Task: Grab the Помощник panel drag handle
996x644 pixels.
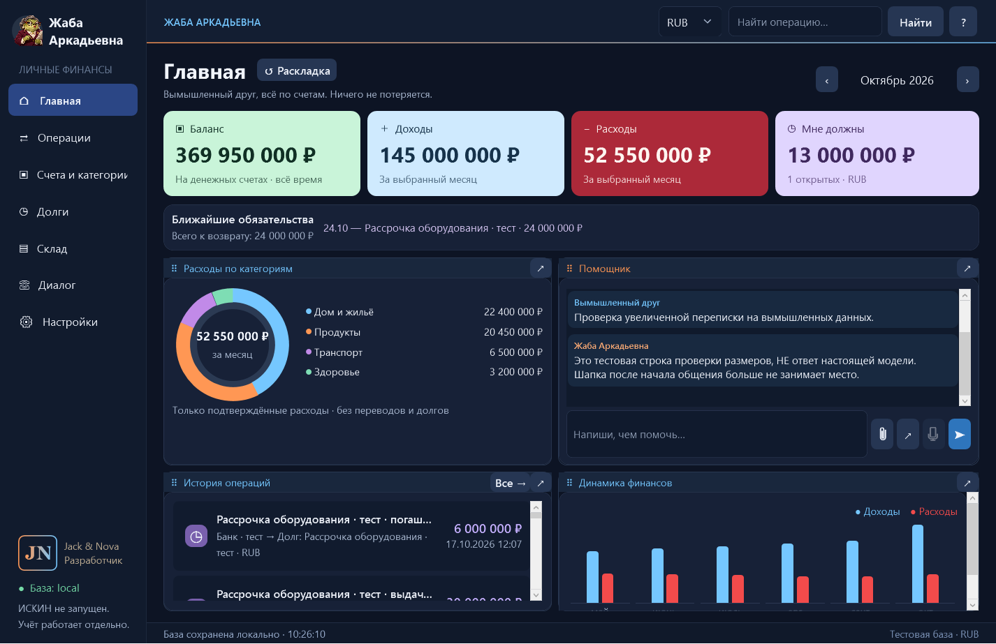Action: tap(569, 269)
